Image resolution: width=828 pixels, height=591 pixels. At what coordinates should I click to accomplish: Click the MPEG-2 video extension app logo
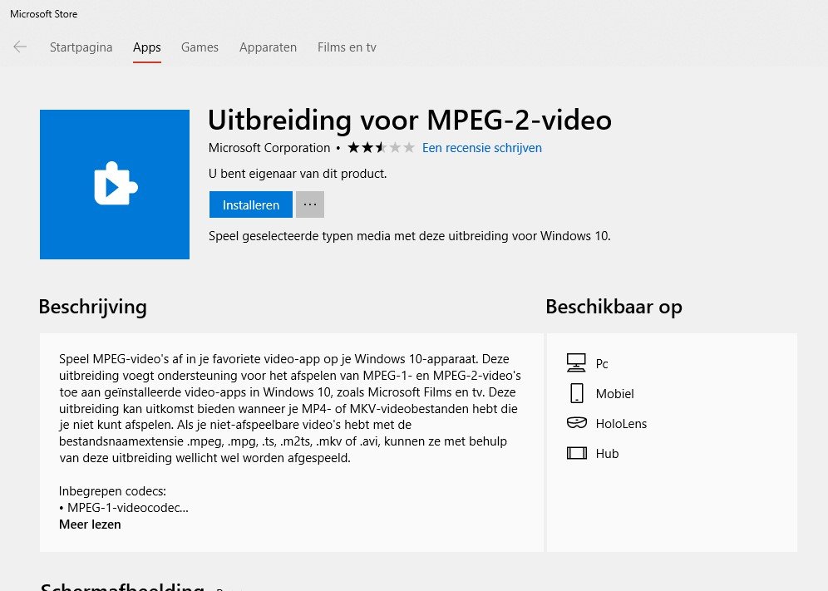(115, 185)
